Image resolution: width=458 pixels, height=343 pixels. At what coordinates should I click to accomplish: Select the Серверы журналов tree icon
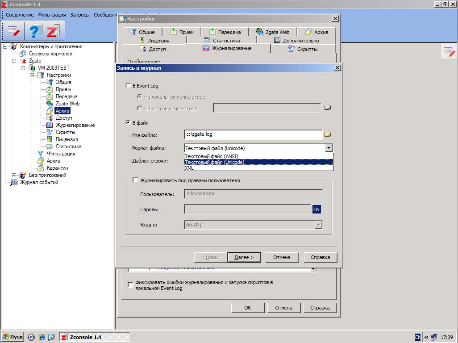23,54
